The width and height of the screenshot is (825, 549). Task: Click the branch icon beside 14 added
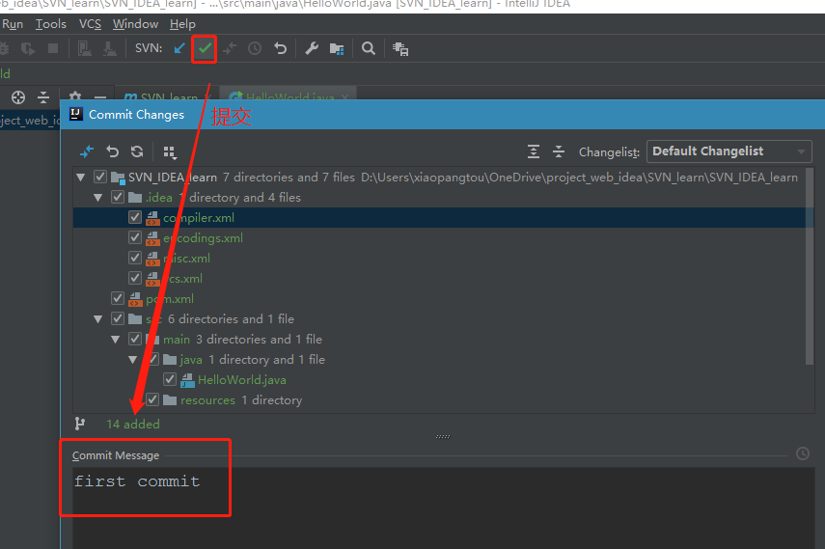[79, 424]
